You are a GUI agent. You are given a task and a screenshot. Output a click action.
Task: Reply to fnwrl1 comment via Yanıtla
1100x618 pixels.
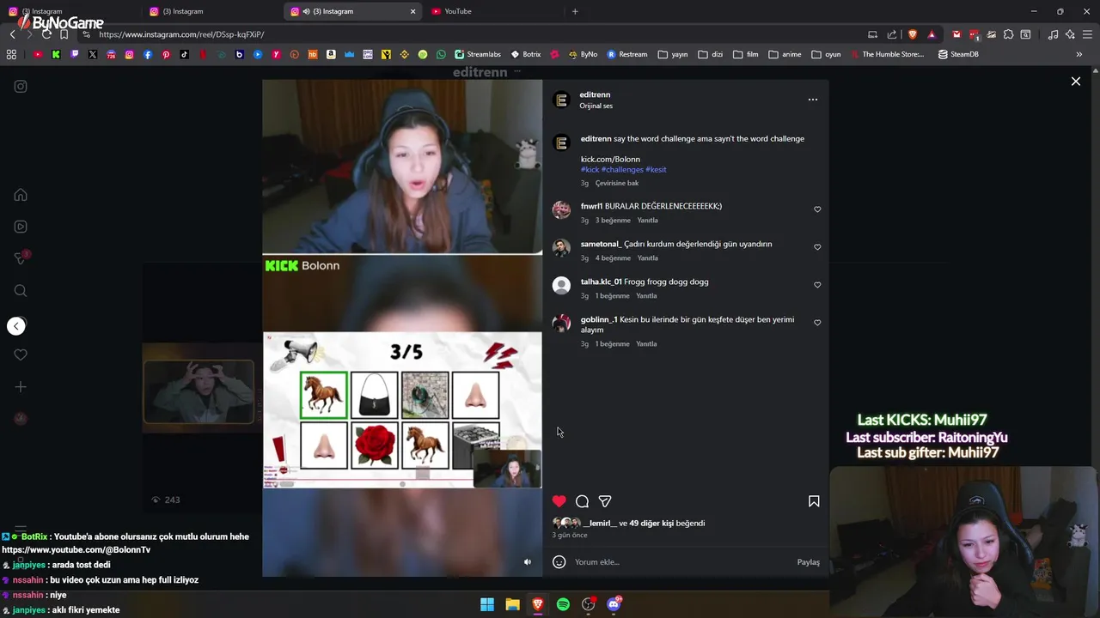click(x=647, y=221)
